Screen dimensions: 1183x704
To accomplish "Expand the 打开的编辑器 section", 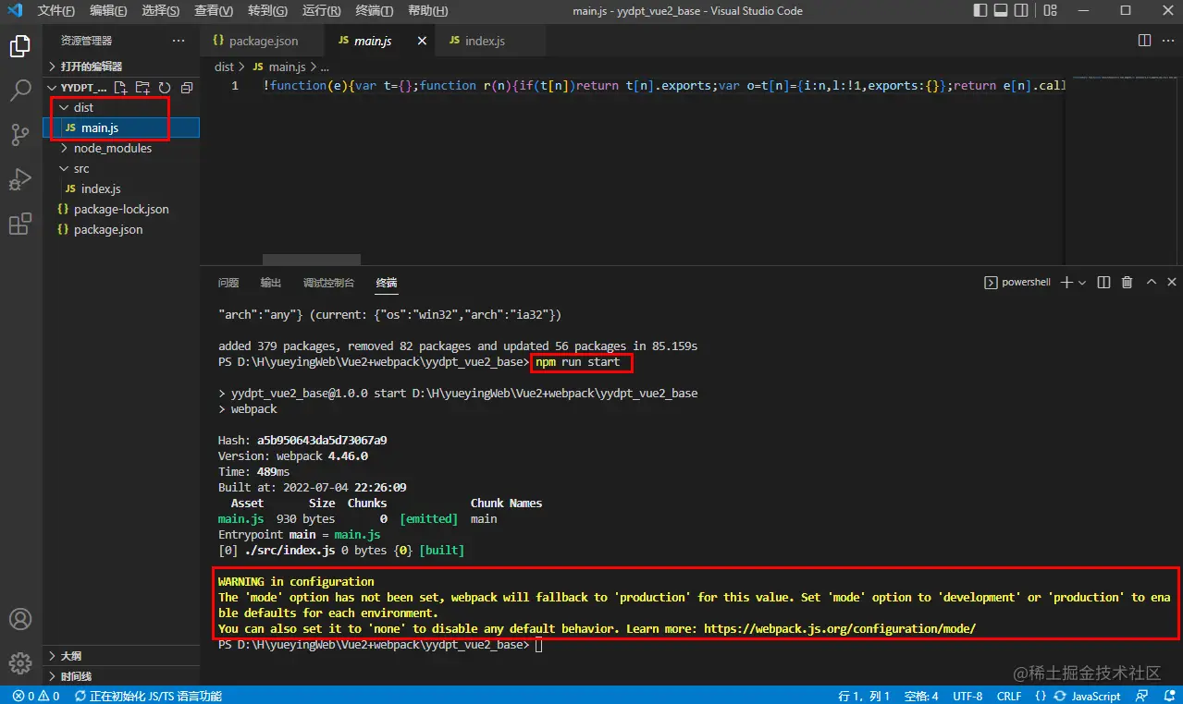I will click(121, 67).
